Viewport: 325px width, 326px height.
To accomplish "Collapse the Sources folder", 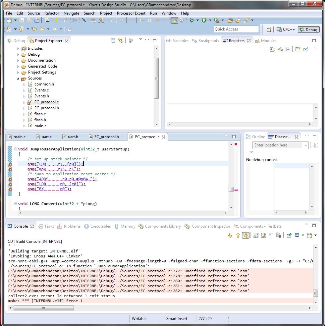I will (x=18, y=79).
